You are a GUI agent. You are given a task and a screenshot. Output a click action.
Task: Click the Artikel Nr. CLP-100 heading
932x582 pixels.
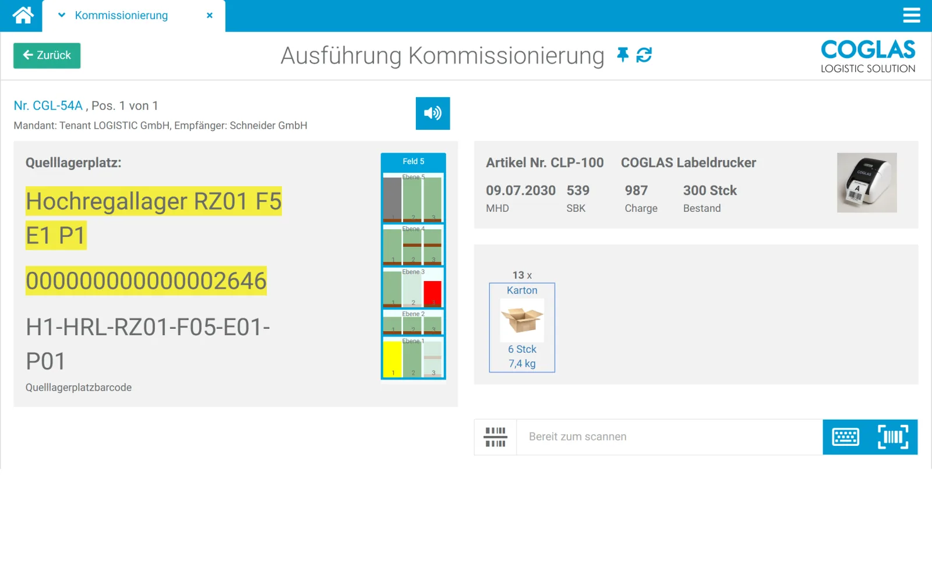click(545, 163)
